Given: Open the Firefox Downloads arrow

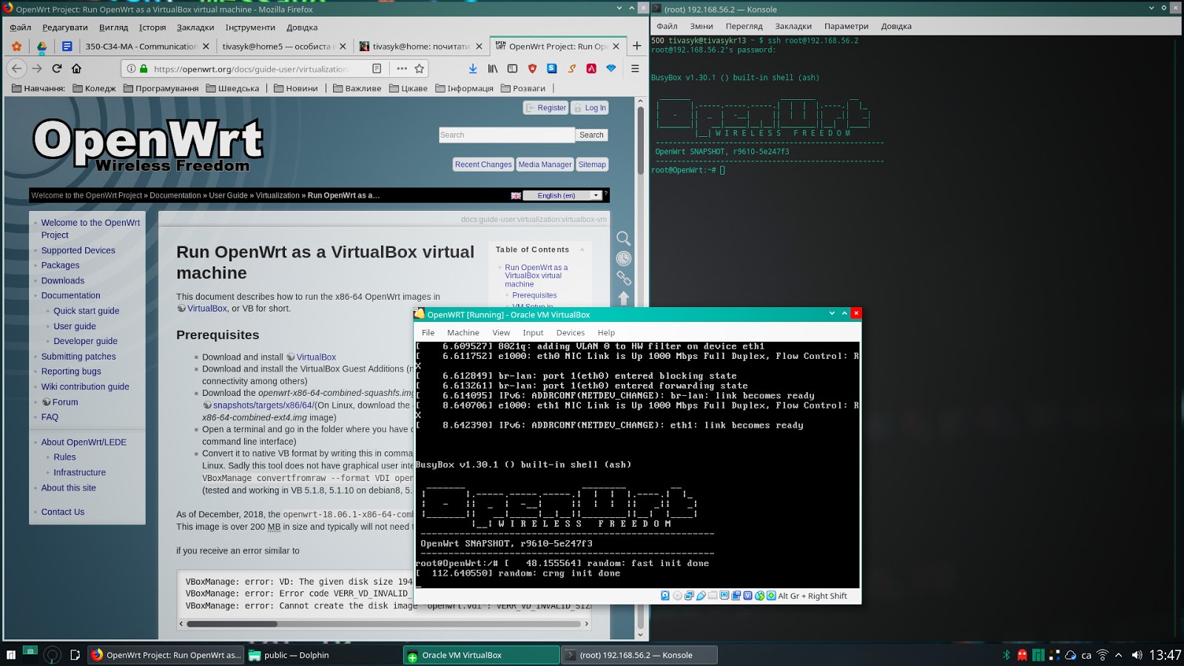Looking at the screenshot, I should click(473, 68).
